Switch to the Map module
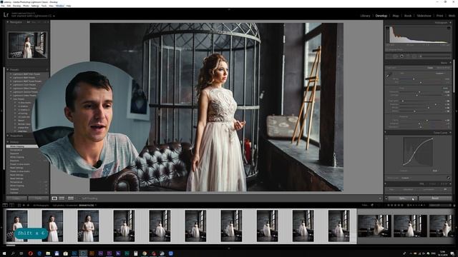 pyautogui.click(x=396, y=16)
